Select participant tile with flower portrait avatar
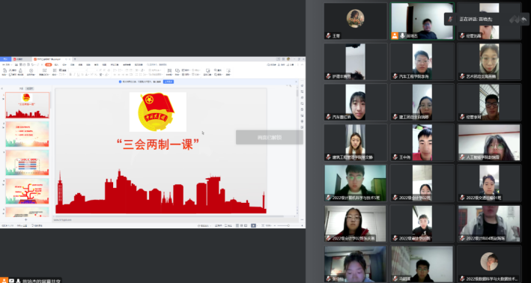531x283 pixels. click(x=355, y=21)
